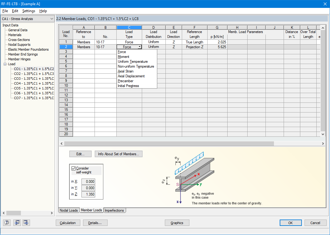Choose Moment from load type list
The image size is (330, 235).
[x=137, y=57]
